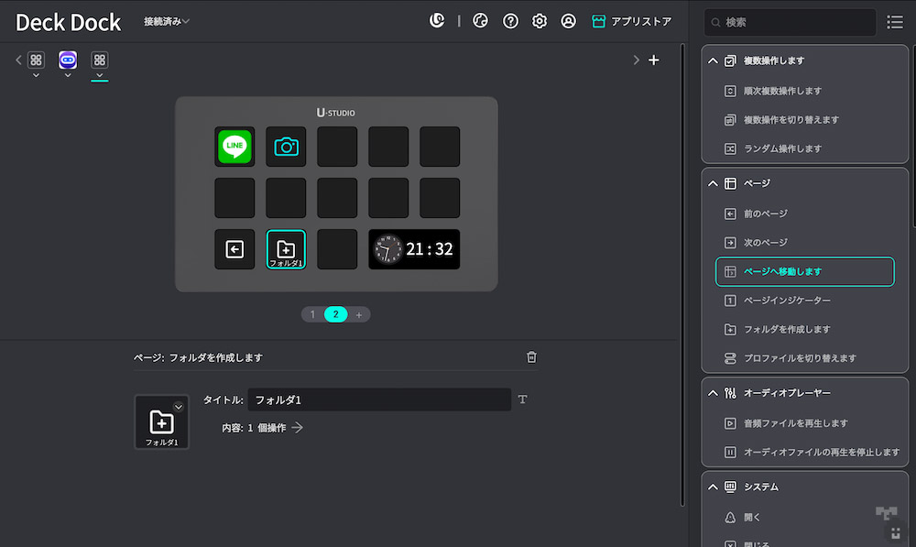916x547 pixels.
Task: Open folder contents via 1 個操作 arrow
Action: point(297,428)
